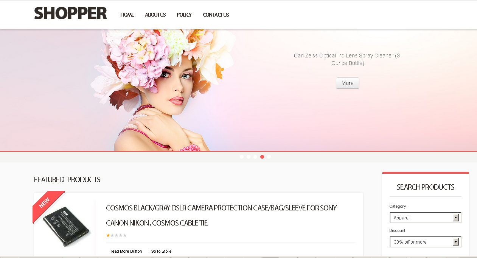Click the Carl Zeiss Lens Spray Cleaner text

click(x=348, y=59)
